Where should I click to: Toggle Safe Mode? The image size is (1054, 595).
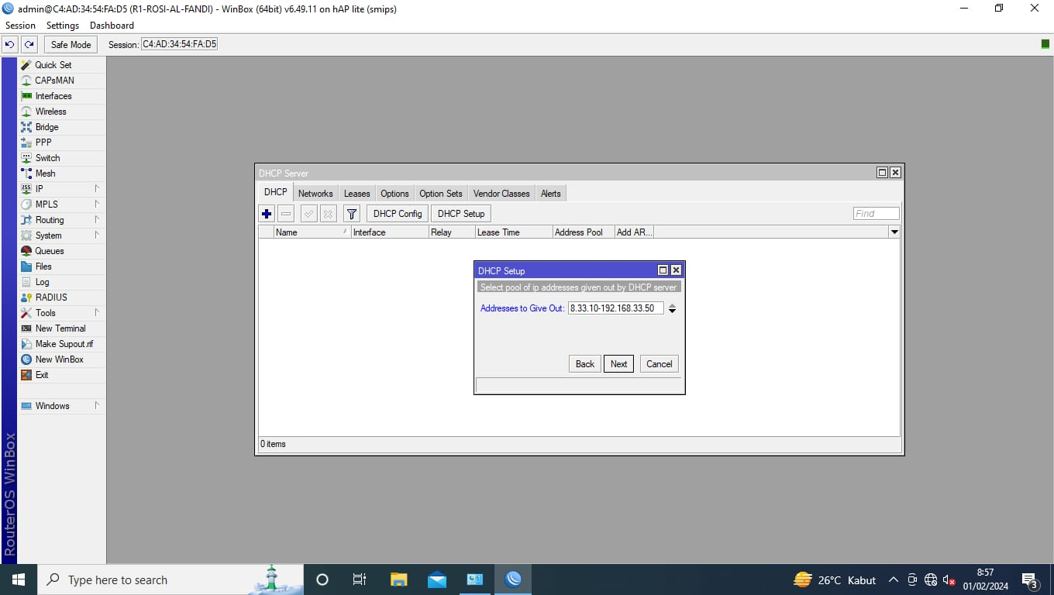(71, 45)
